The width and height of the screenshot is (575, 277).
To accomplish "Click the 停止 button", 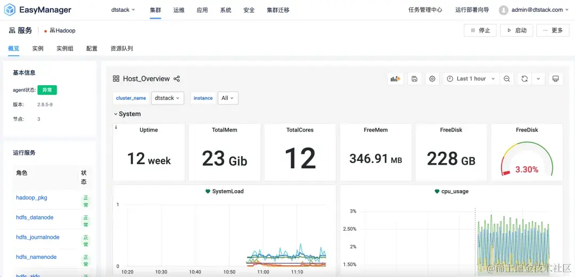I will click(480, 30).
